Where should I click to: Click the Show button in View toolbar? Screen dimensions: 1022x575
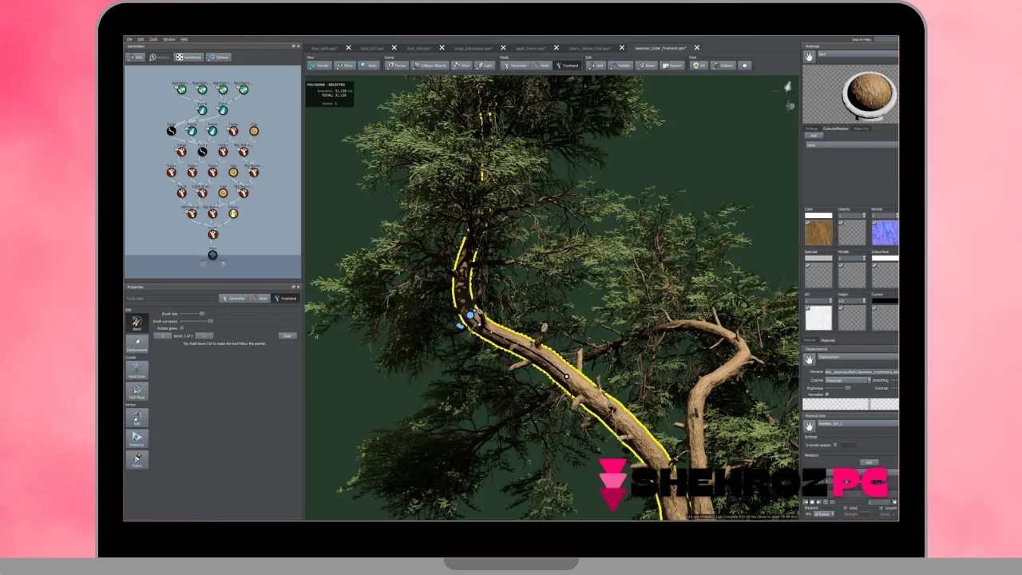pos(345,65)
